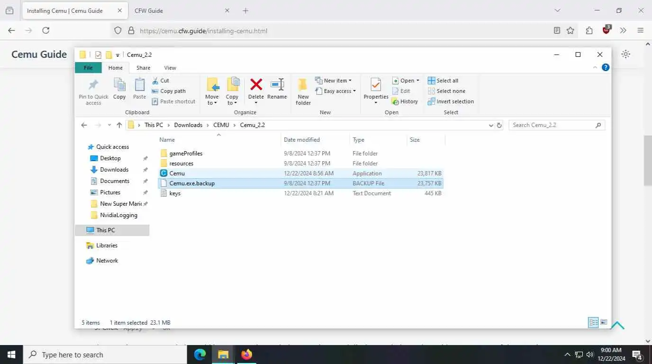Open the File menu tab
The image size is (652, 364).
click(88, 68)
